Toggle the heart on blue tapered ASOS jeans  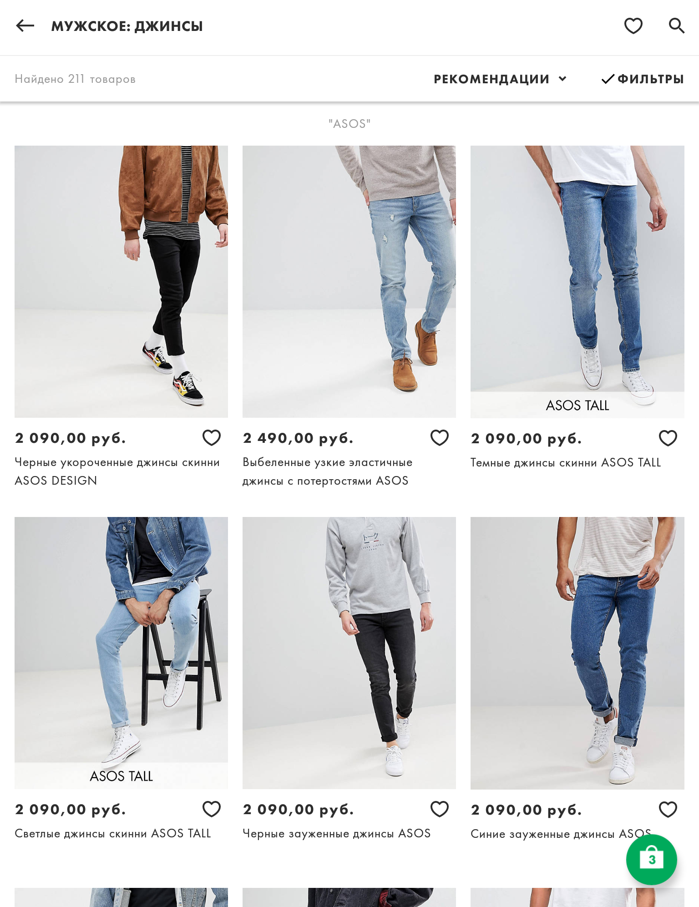point(668,810)
